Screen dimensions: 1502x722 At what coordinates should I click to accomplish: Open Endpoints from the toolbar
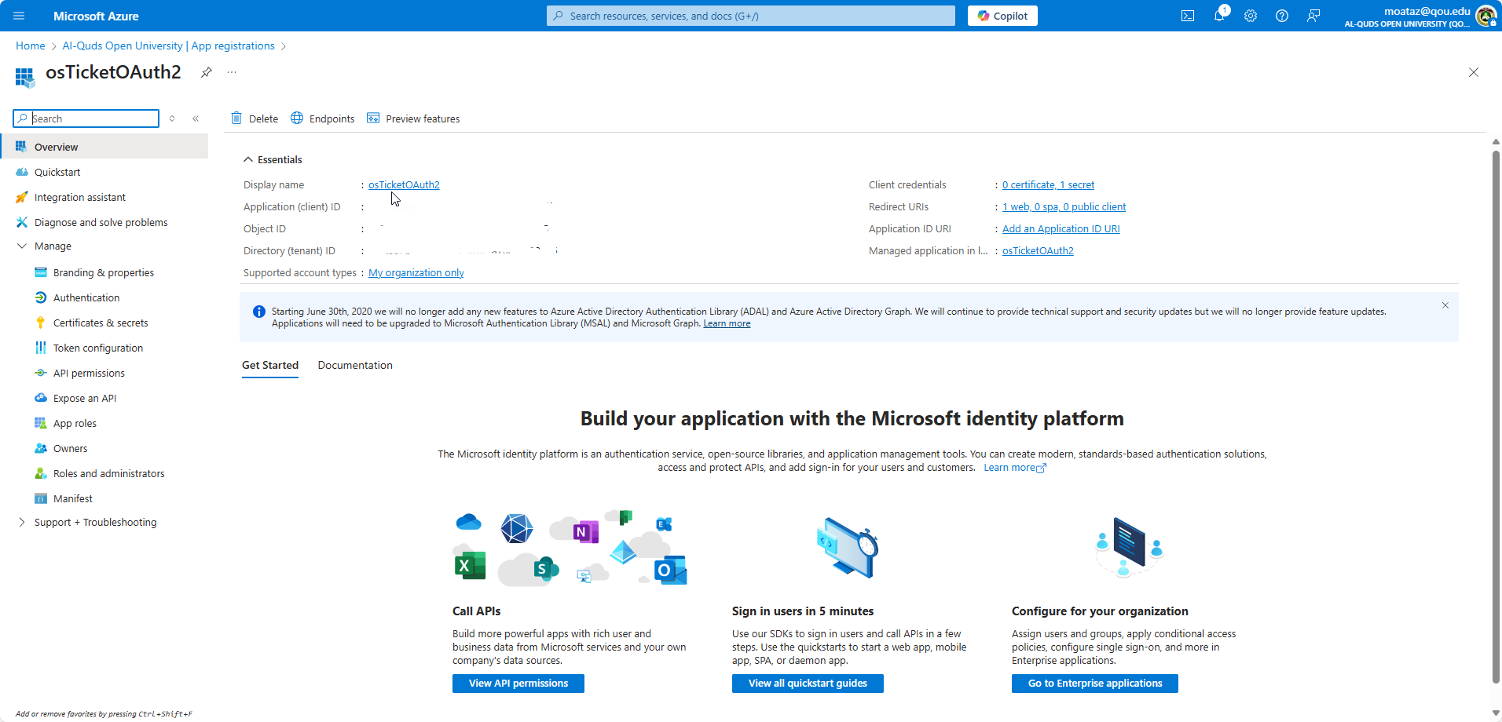point(323,119)
